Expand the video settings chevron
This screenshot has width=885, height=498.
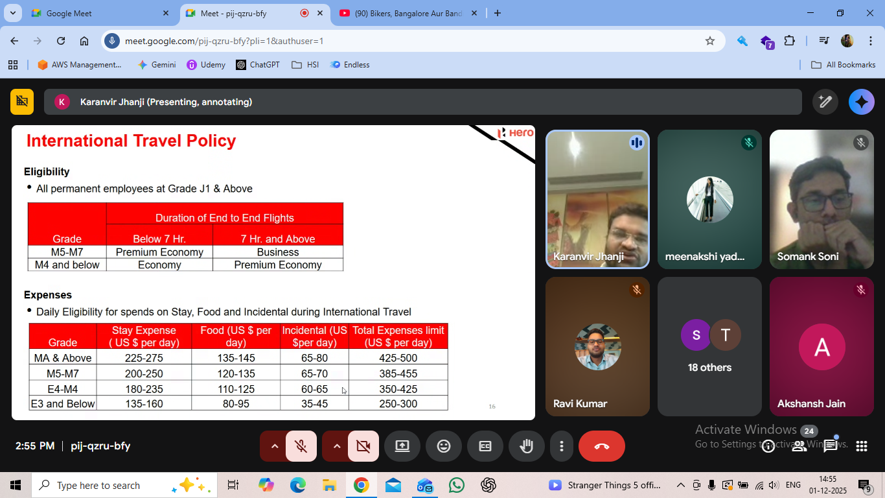tap(336, 446)
